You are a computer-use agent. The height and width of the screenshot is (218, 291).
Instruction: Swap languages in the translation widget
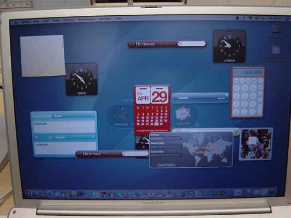(37, 137)
